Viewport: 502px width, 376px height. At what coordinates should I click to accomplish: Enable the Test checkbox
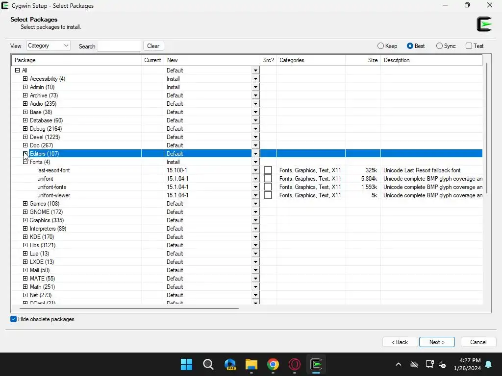pos(469,46)
